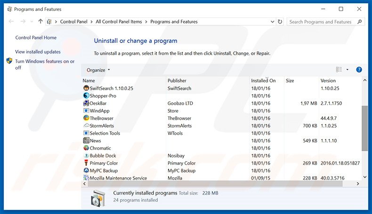Sort by the Version column header

(x=328, y=81)
